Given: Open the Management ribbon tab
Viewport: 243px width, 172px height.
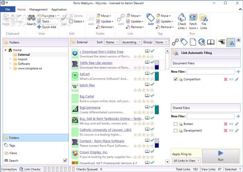Looking at the screenshot, I should pos(39,9).
